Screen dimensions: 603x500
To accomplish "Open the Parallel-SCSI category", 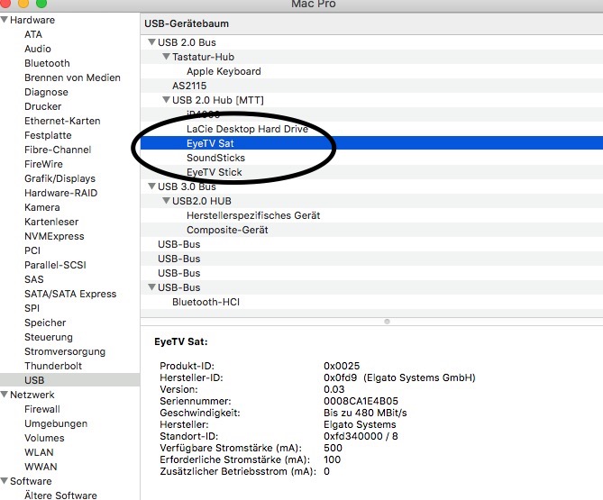I will tap(55, 265).
